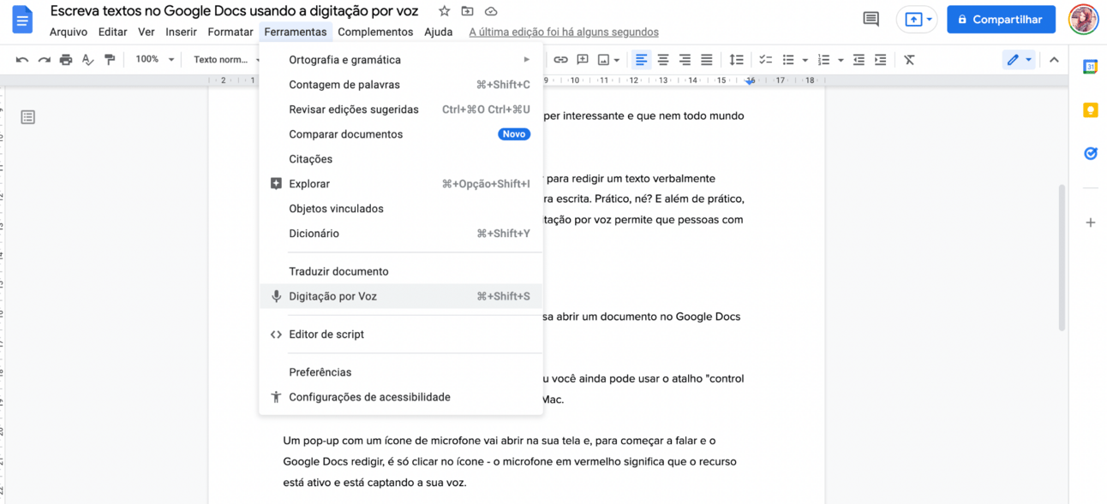This screenshot has height=504, width=1107.
Task: Insert a checklist
Action: pos(765,60)
